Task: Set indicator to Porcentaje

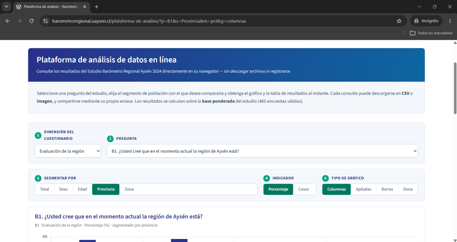Action: pos(278,189)
